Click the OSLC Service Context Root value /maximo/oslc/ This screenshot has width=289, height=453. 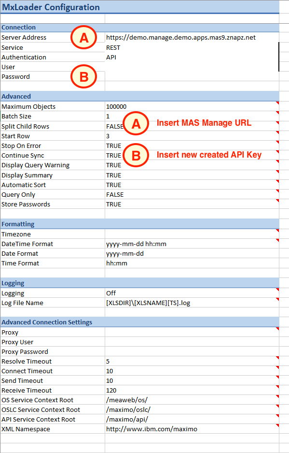click(192, 409)
